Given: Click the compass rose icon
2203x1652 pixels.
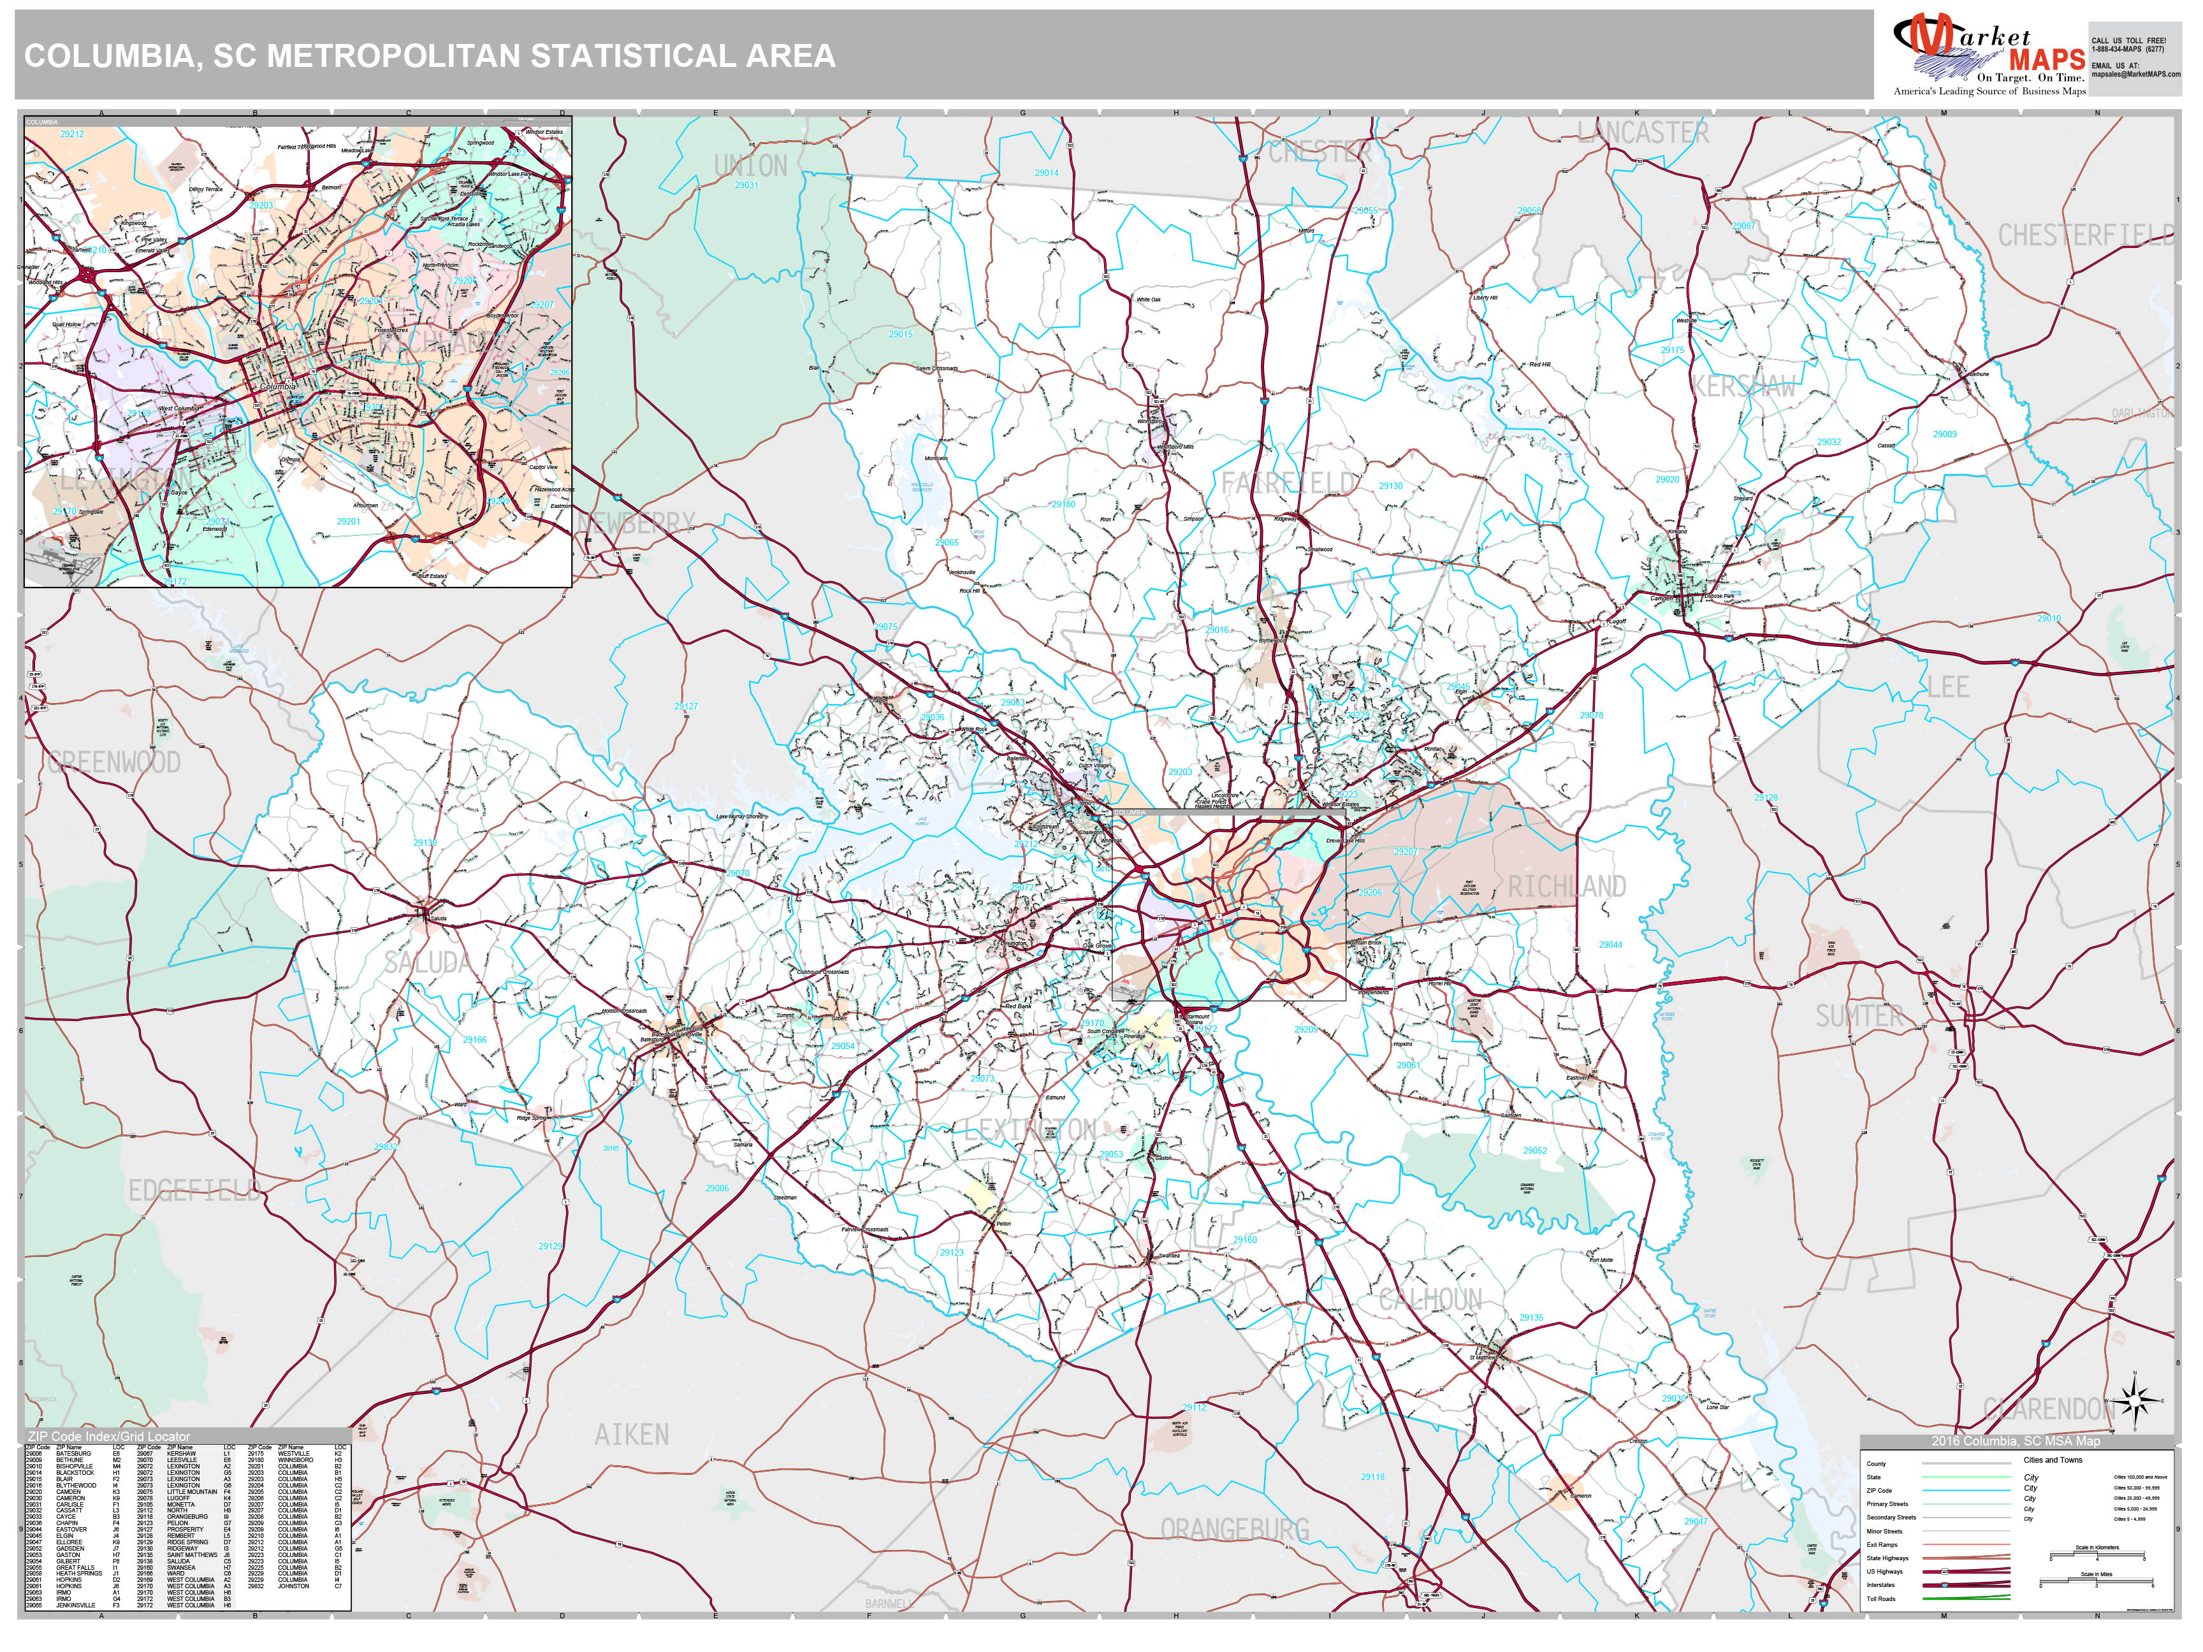Looking at the screenshot, I should [2135, 1401].
